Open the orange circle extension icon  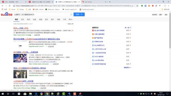point(149,6)
